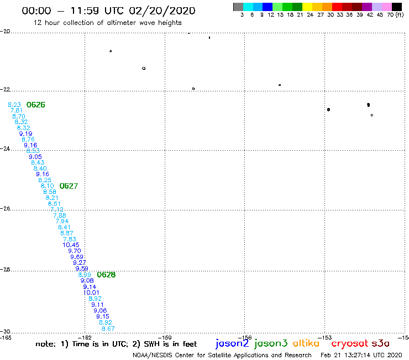Select the green time stamp 0628
The image size is (409, 360).
(x=106, y=275)
